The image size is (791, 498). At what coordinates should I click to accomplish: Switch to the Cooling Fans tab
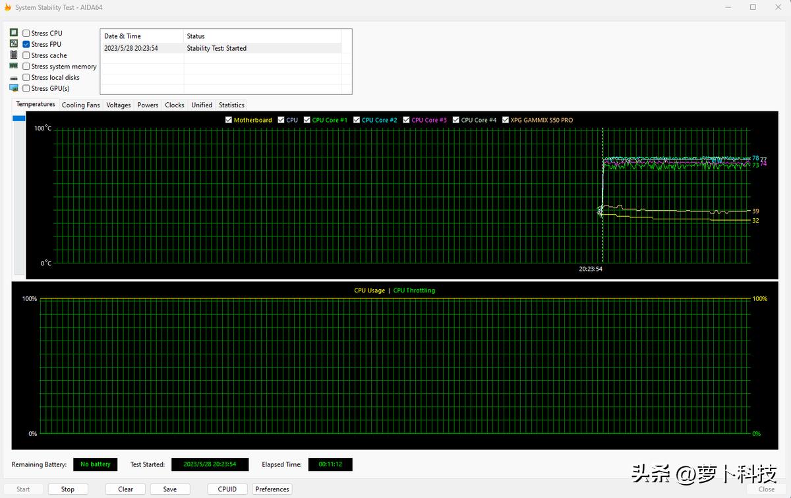[80, 104]
